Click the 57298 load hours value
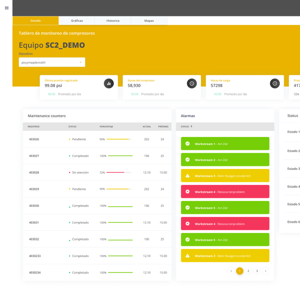 pyautogui.click(x=216, y=86)
